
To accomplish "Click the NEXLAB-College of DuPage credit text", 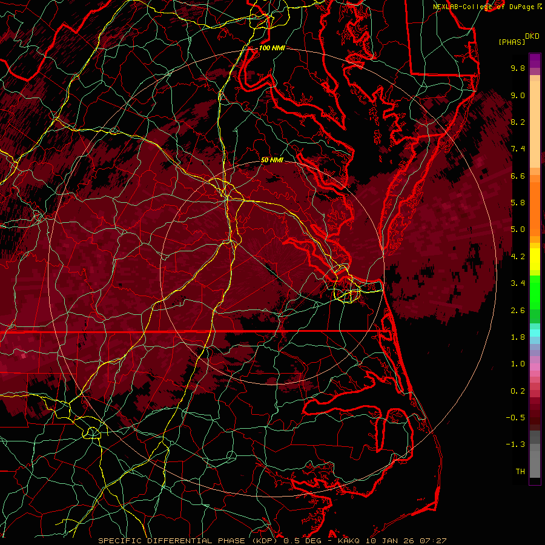I will point(484,7).
